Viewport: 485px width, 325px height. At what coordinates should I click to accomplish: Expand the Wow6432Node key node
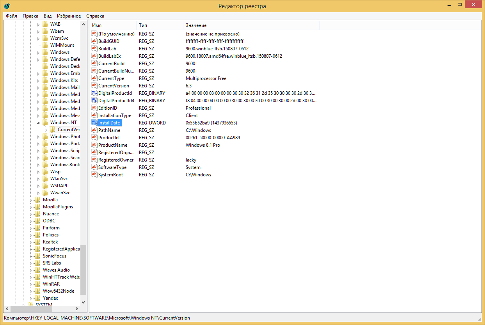click(x=31, y=291)
